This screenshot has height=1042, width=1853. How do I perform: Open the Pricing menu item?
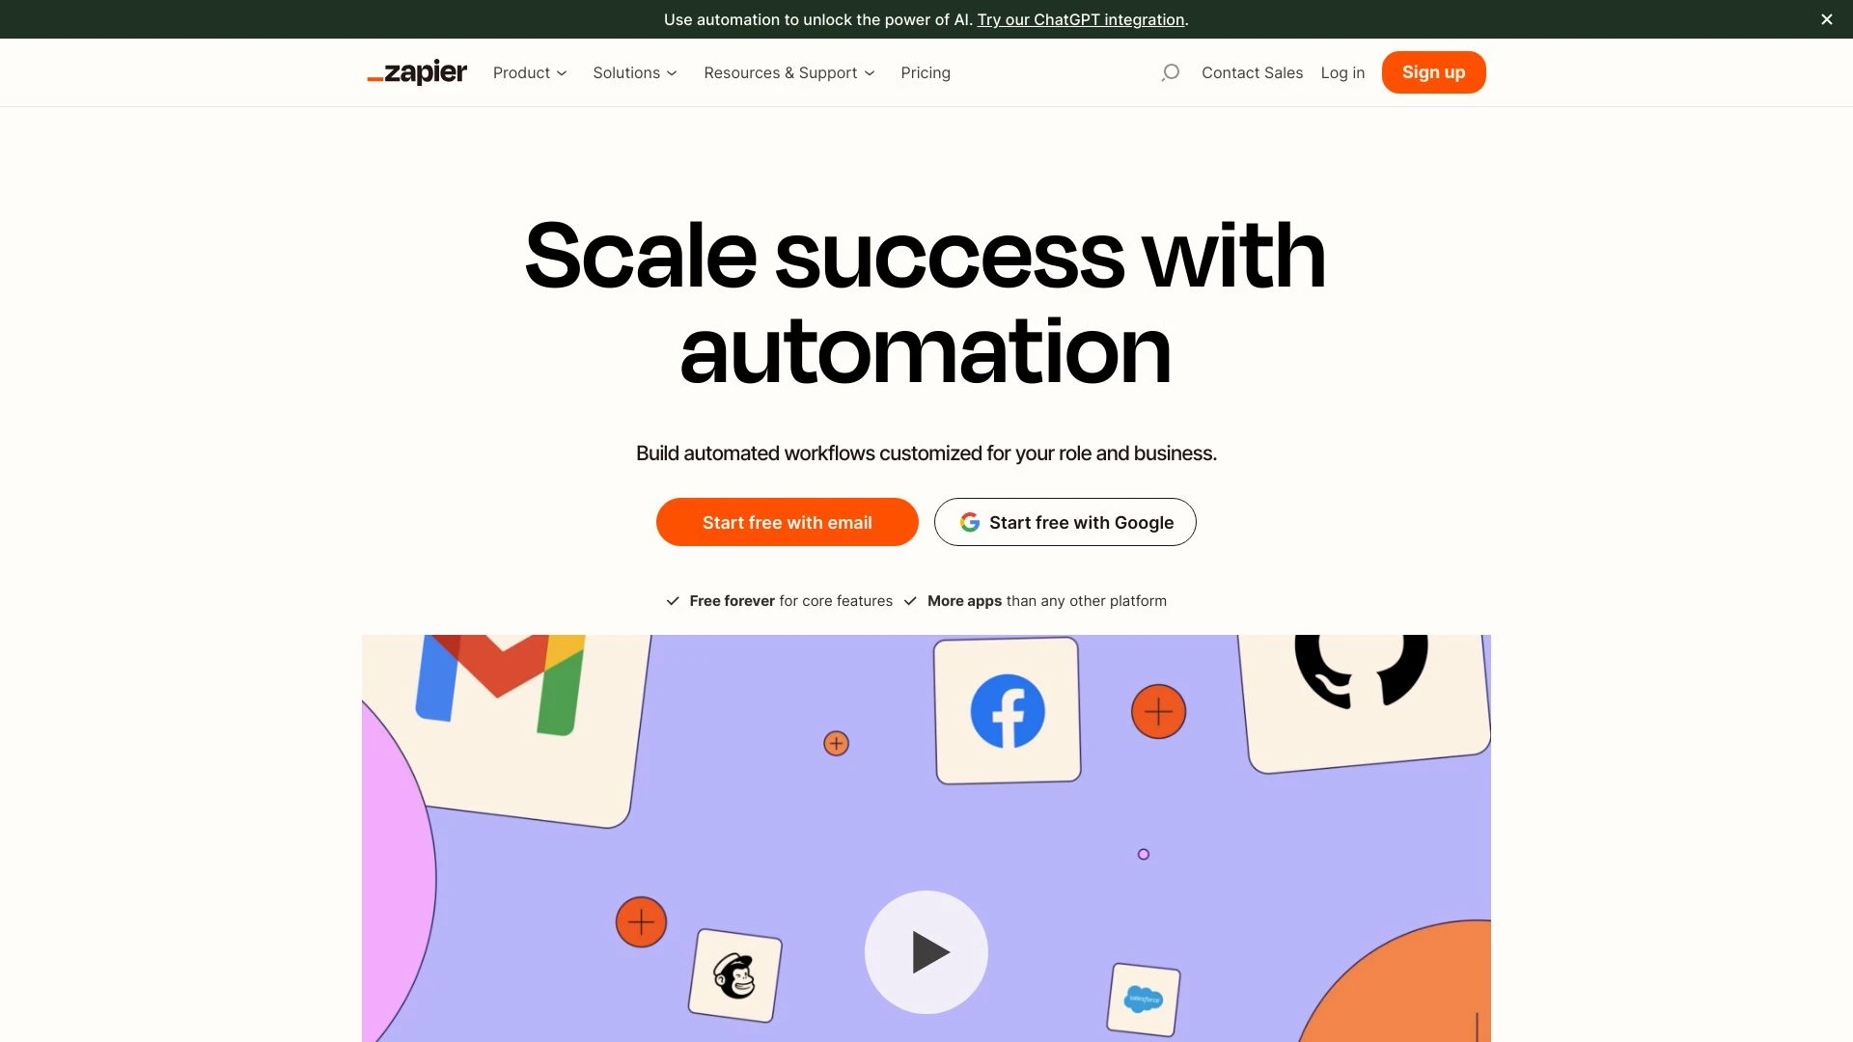[926, 71]
